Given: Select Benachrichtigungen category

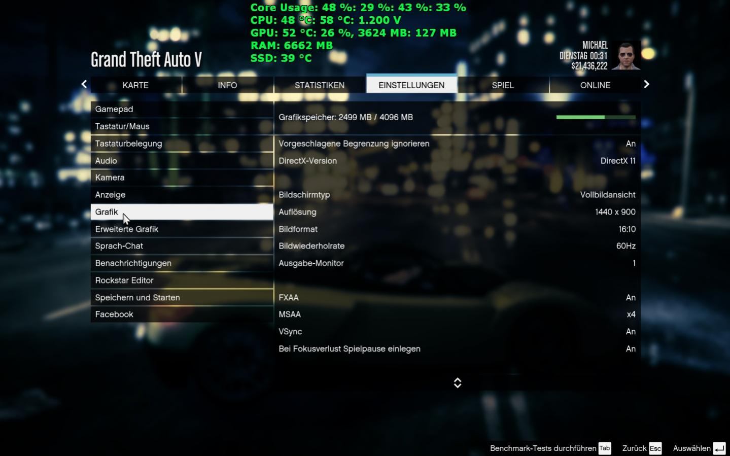Looking at the screenshot, I should click(x=182, y=263).
